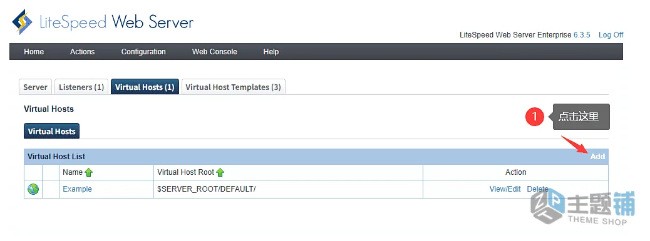Click the globe icon beside Example
The width and height of the screenshot is (650, 241).
(33, 189)
